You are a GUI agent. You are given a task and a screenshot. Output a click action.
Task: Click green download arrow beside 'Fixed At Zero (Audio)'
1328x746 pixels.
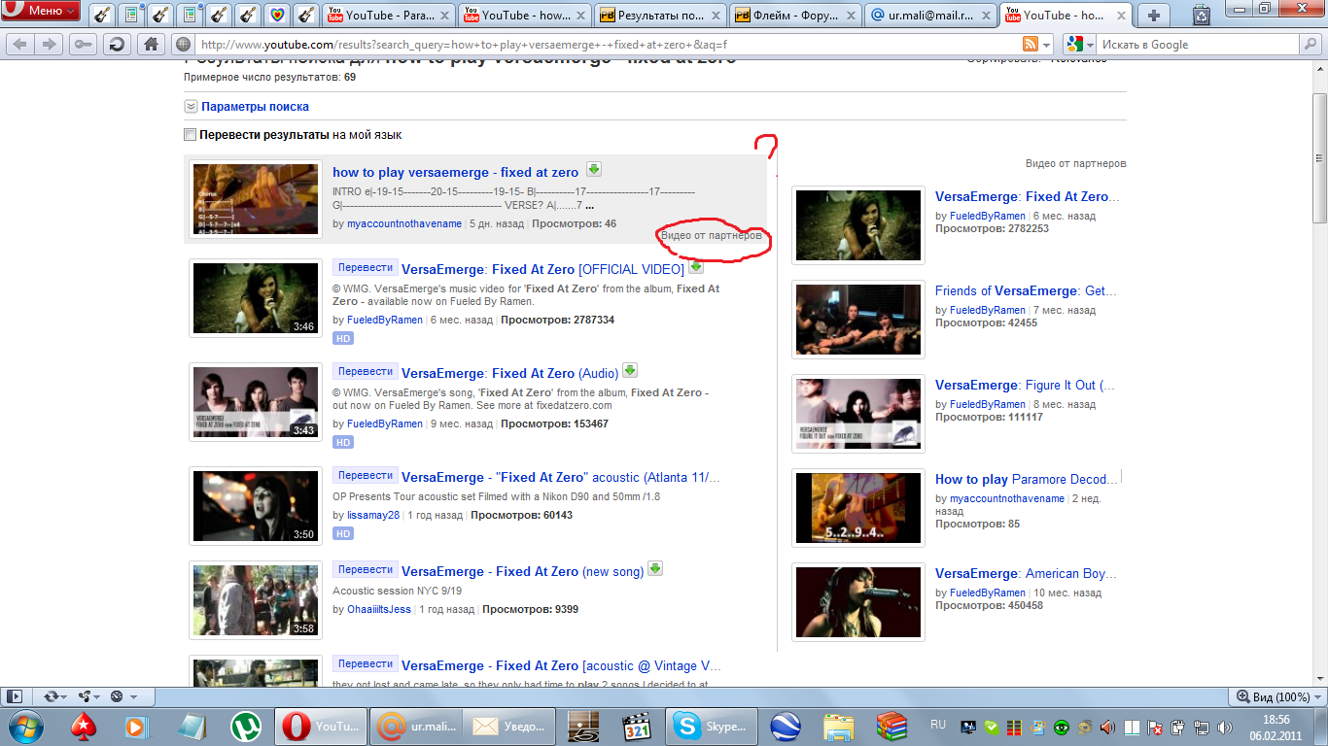(x=629, y=370)
